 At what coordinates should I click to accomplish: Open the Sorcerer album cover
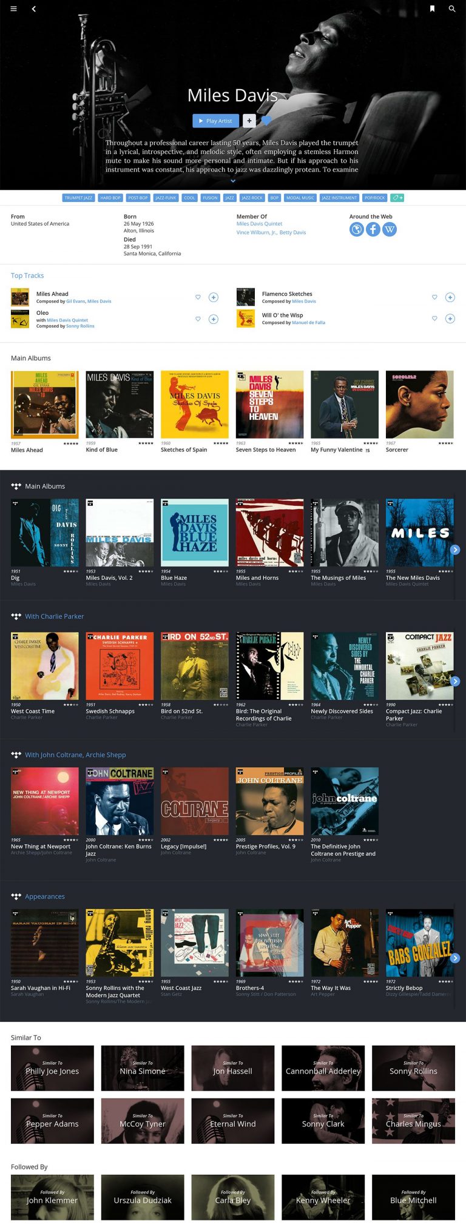(420, 405)
